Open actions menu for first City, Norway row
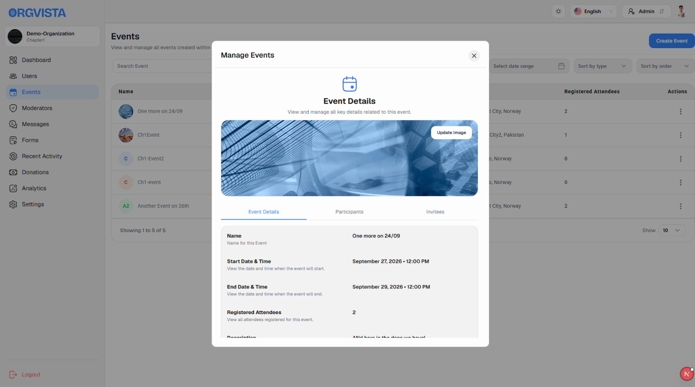Screen dimensions: 695x387 click(680, 112)
